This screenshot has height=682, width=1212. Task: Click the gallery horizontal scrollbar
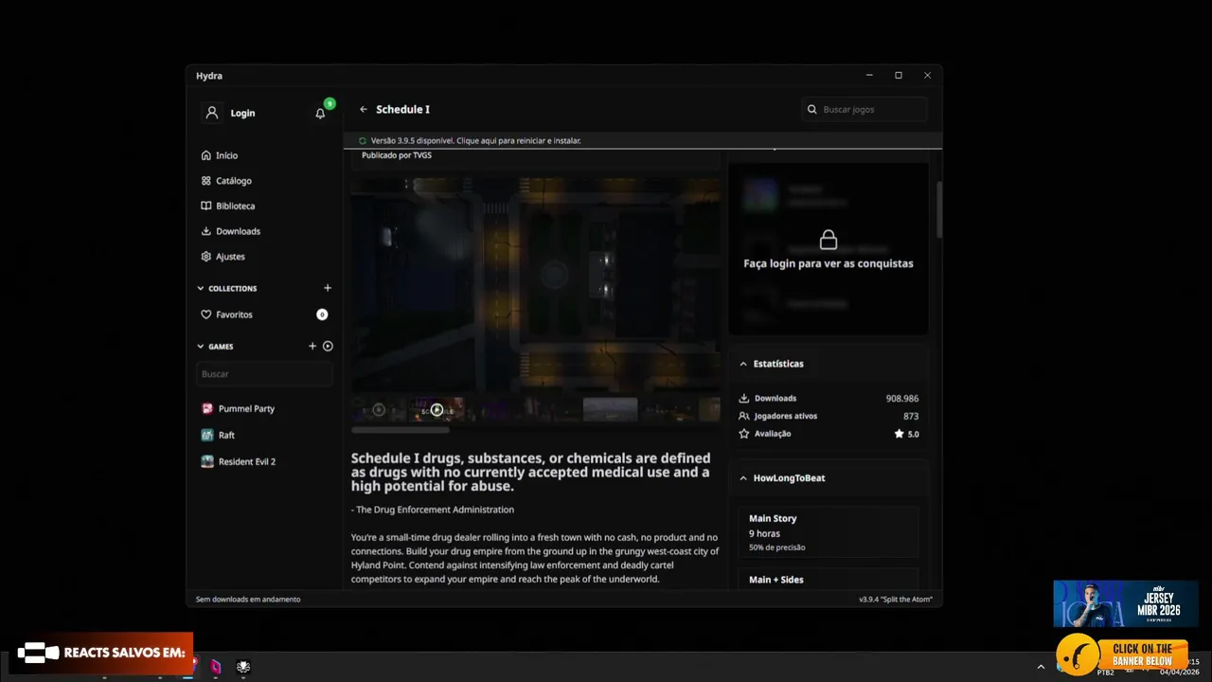[x=401, y=429]
